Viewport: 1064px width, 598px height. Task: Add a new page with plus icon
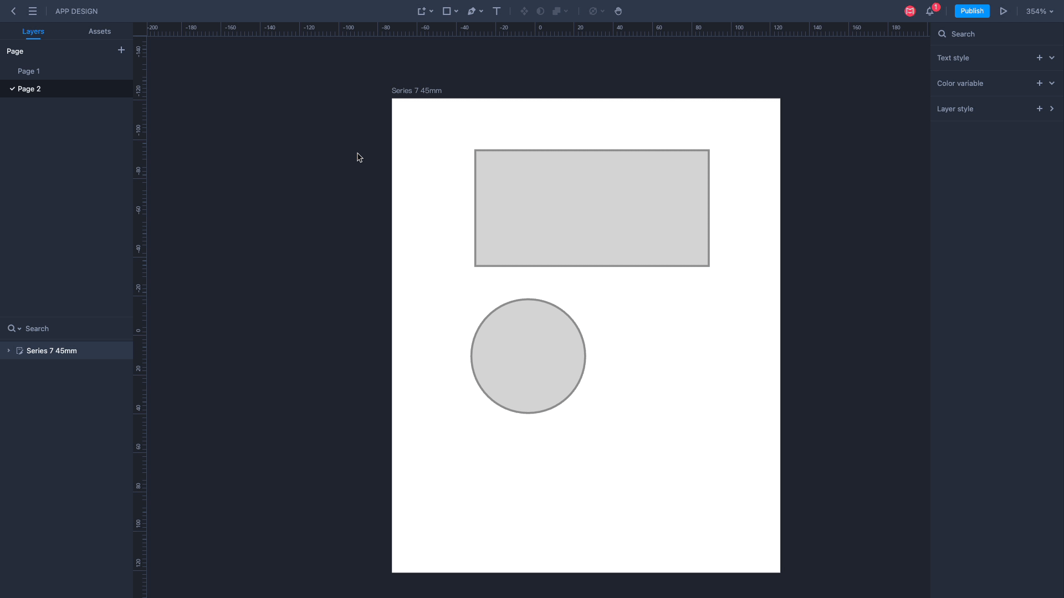(x=121, y=50)
